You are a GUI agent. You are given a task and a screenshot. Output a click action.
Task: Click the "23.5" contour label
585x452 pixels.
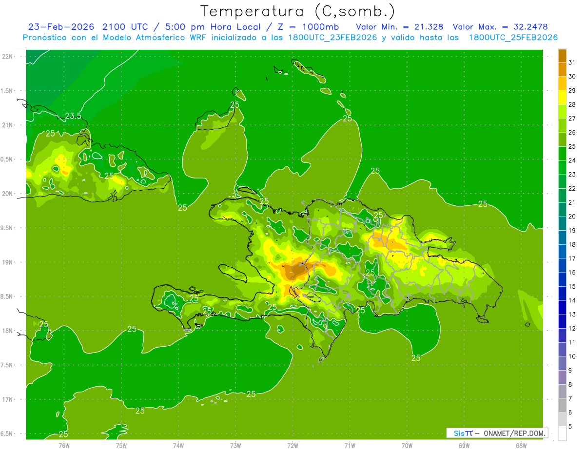tap(73, 116)
